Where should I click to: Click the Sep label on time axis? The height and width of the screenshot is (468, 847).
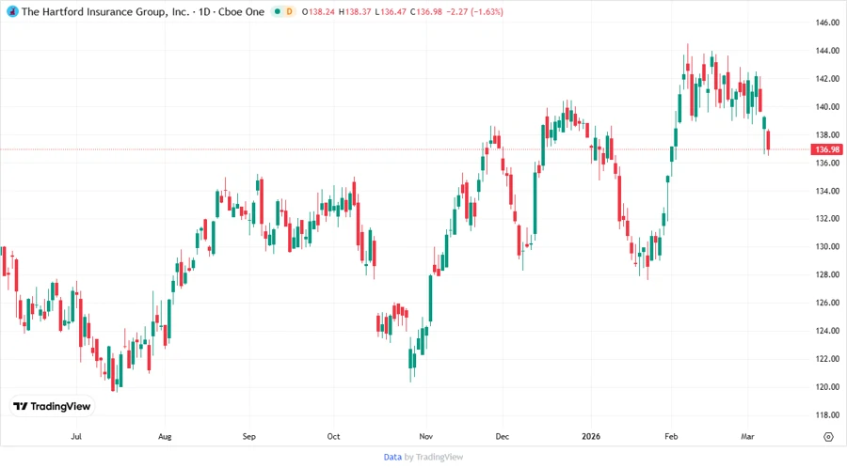point(249,436)
